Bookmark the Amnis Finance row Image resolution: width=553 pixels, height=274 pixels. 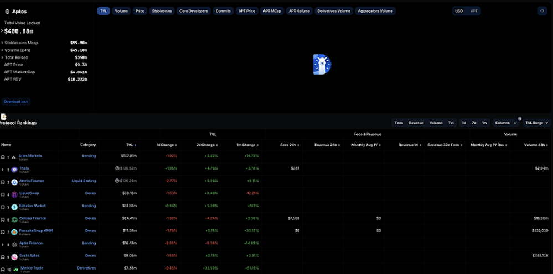[x=3, y=182]
